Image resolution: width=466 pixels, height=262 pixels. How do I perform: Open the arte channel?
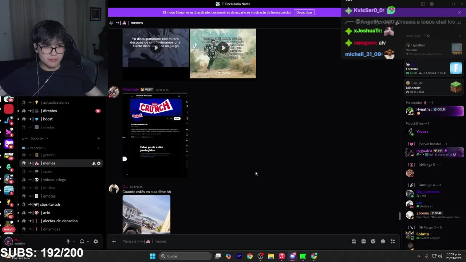(x=61, y=213)
